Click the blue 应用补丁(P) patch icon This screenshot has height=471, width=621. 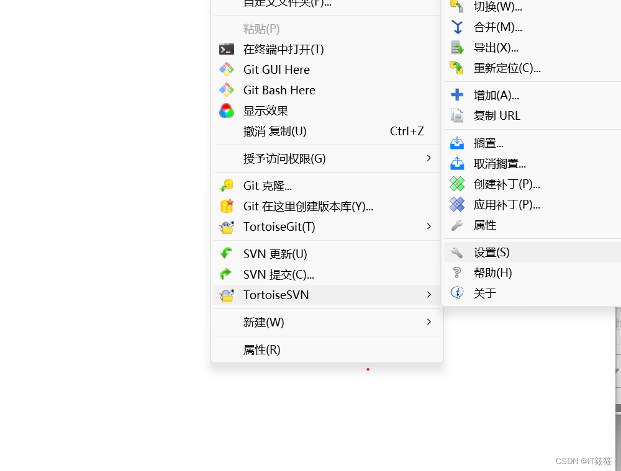457,205
